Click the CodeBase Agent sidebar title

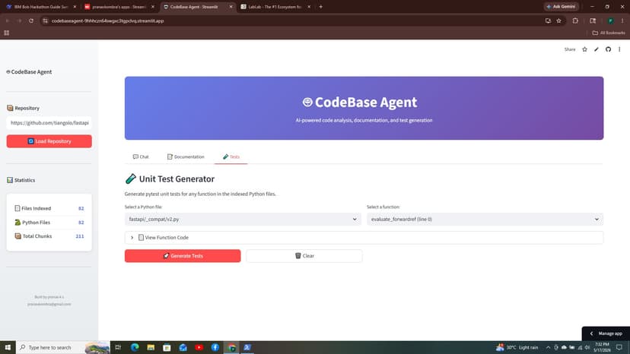[29, 72]
